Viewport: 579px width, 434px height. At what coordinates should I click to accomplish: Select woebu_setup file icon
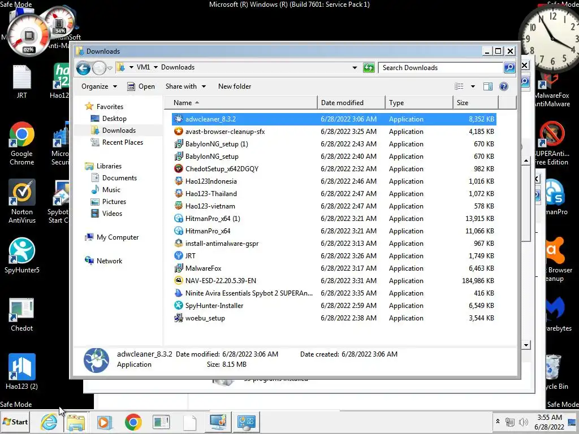click(179, 318)
